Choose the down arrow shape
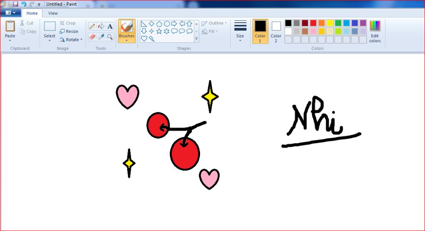The image size is (425, 231). (x=144, y=31)
